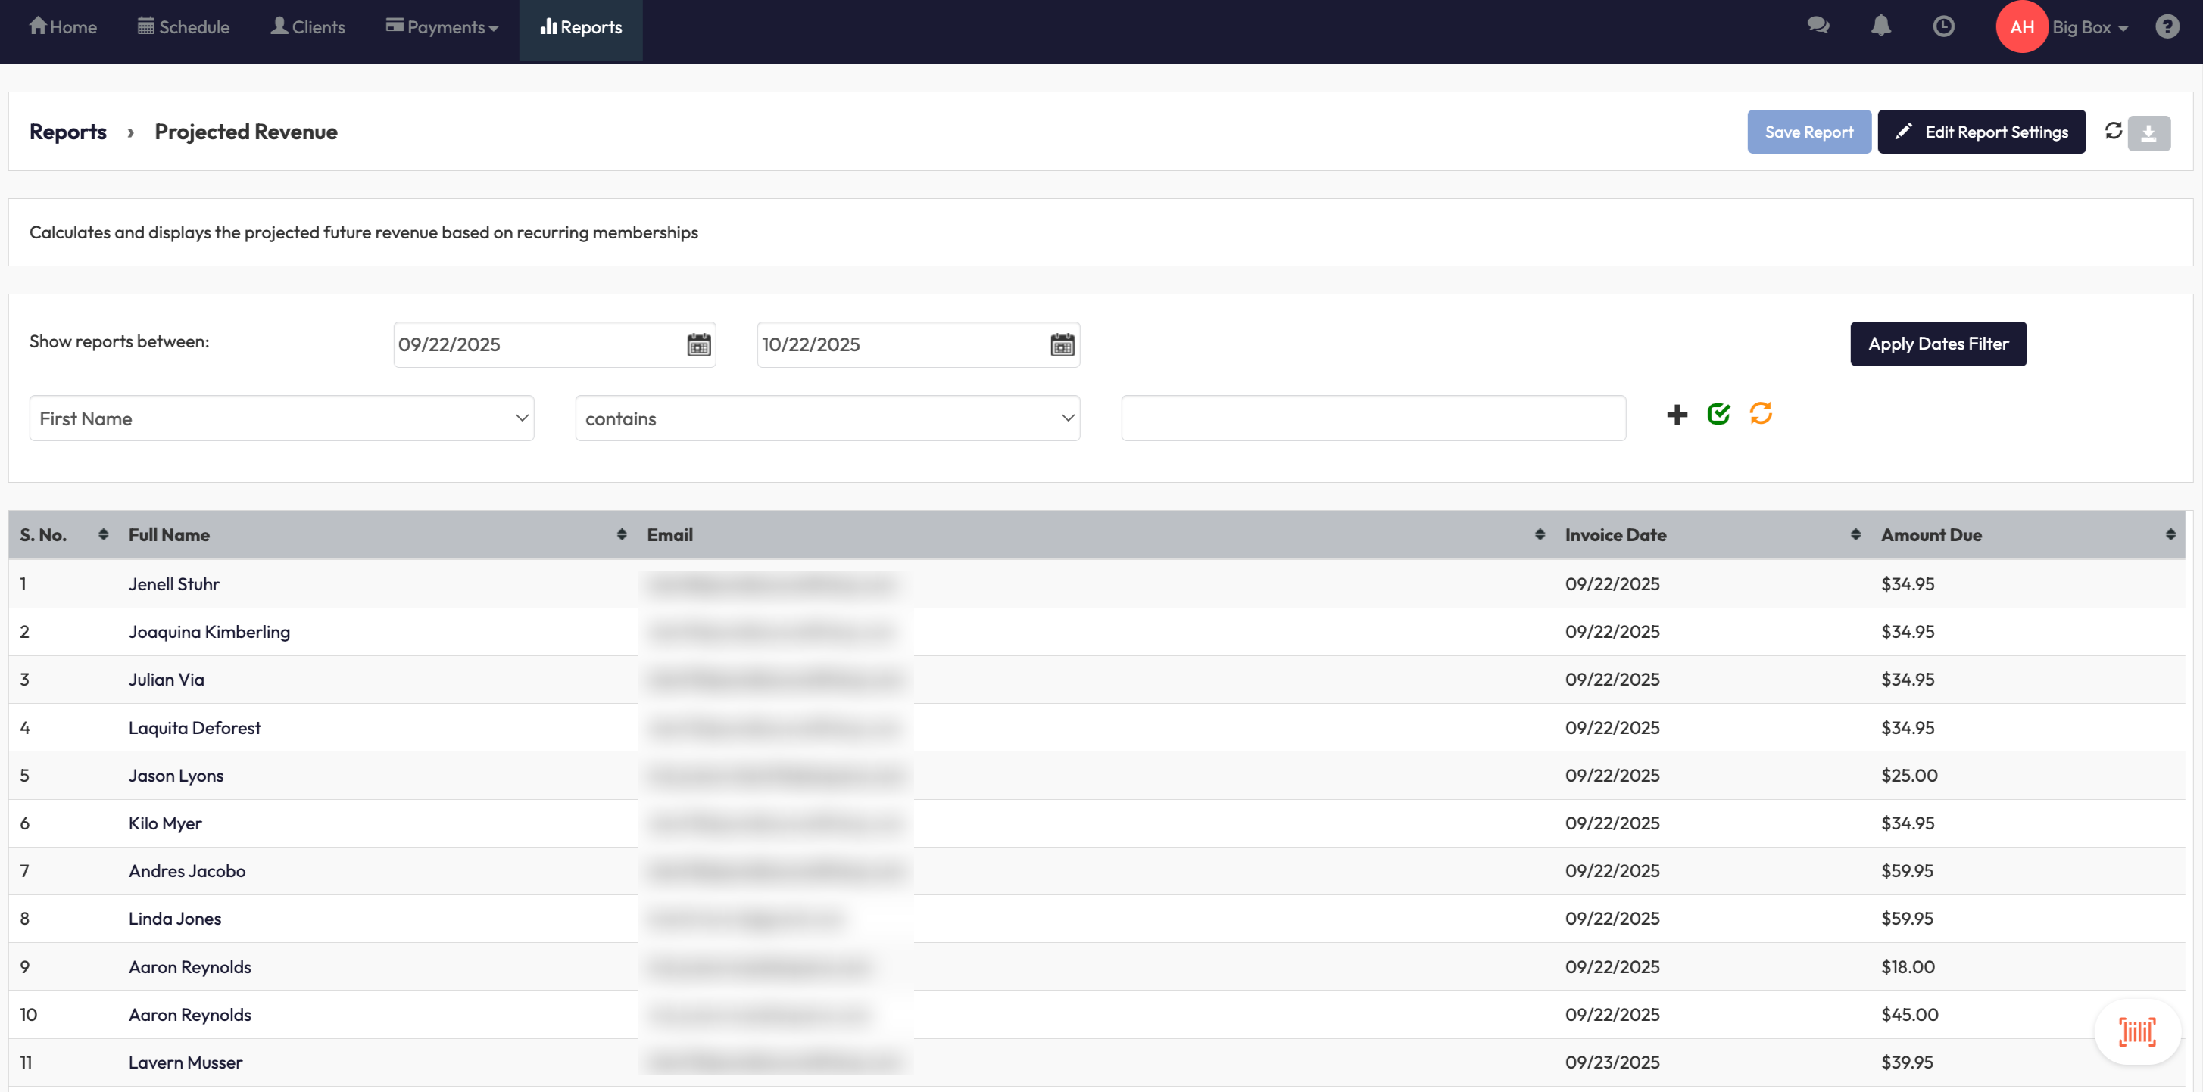Image resolution: width=2203 pixels, height=1092 pixels.
Task: Add a filter row with plus icon
Action: click(x=1677, y=415)
